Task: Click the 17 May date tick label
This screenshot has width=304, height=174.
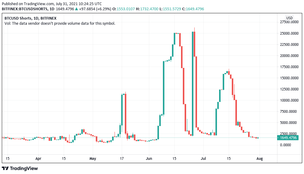Action: click(x=122, y=159)
